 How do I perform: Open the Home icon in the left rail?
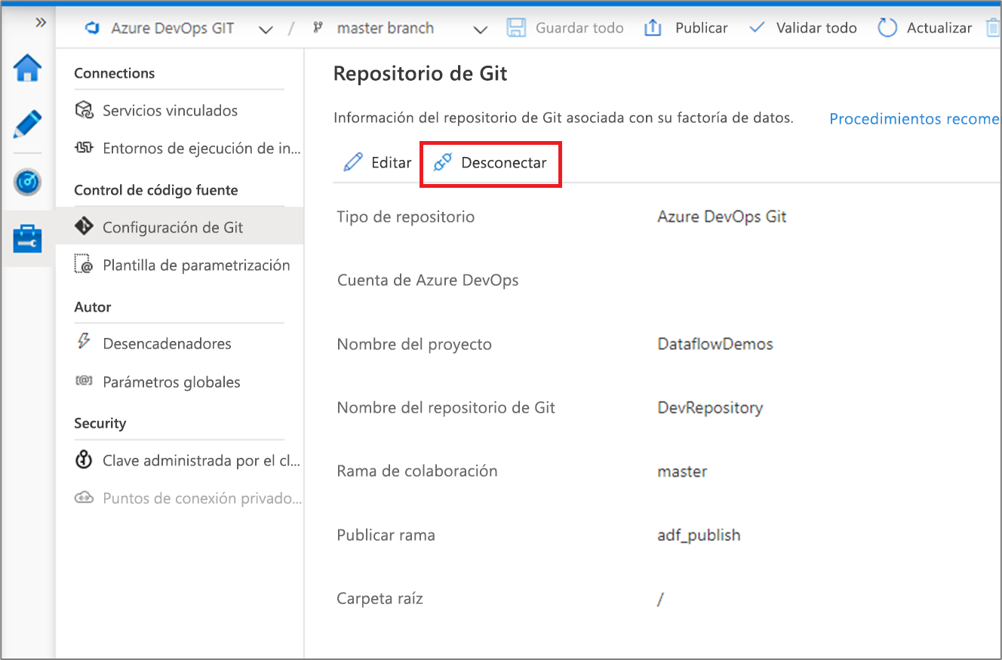click(28, 69)
